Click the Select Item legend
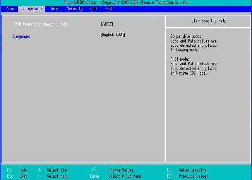 pos(58,170)
